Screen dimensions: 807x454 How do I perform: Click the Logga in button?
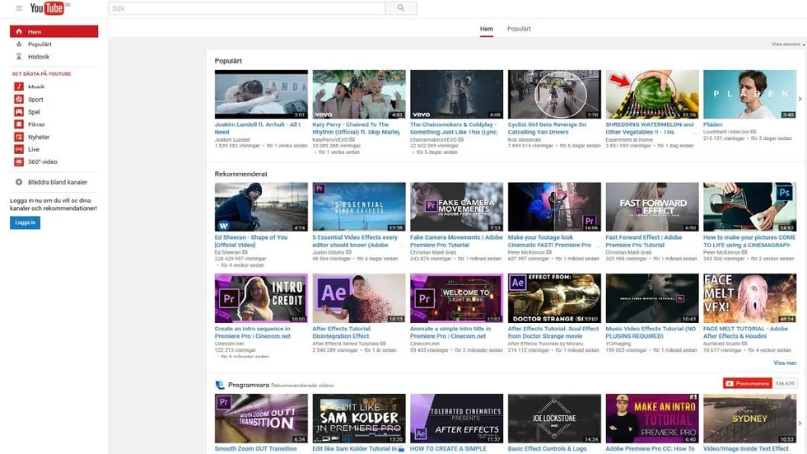point(25,222)
